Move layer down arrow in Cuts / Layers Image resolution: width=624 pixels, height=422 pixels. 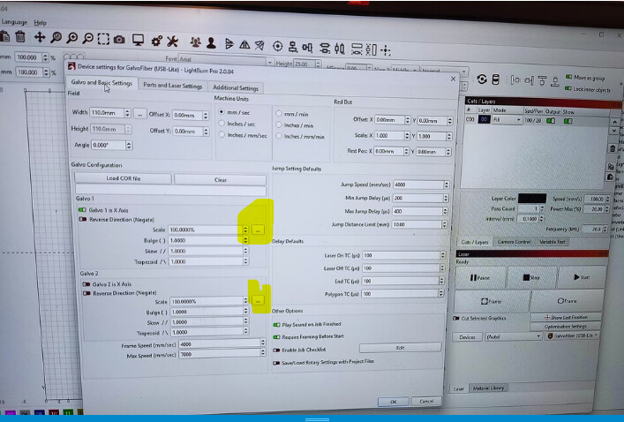pos(614,131)
